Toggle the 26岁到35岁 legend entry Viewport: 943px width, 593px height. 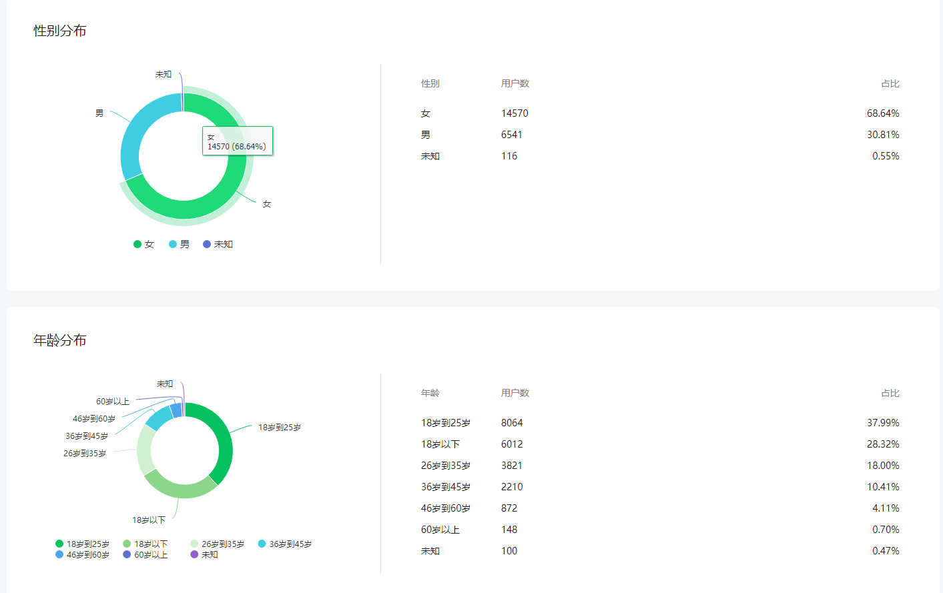pyautogui.click(x=218, y=544)
